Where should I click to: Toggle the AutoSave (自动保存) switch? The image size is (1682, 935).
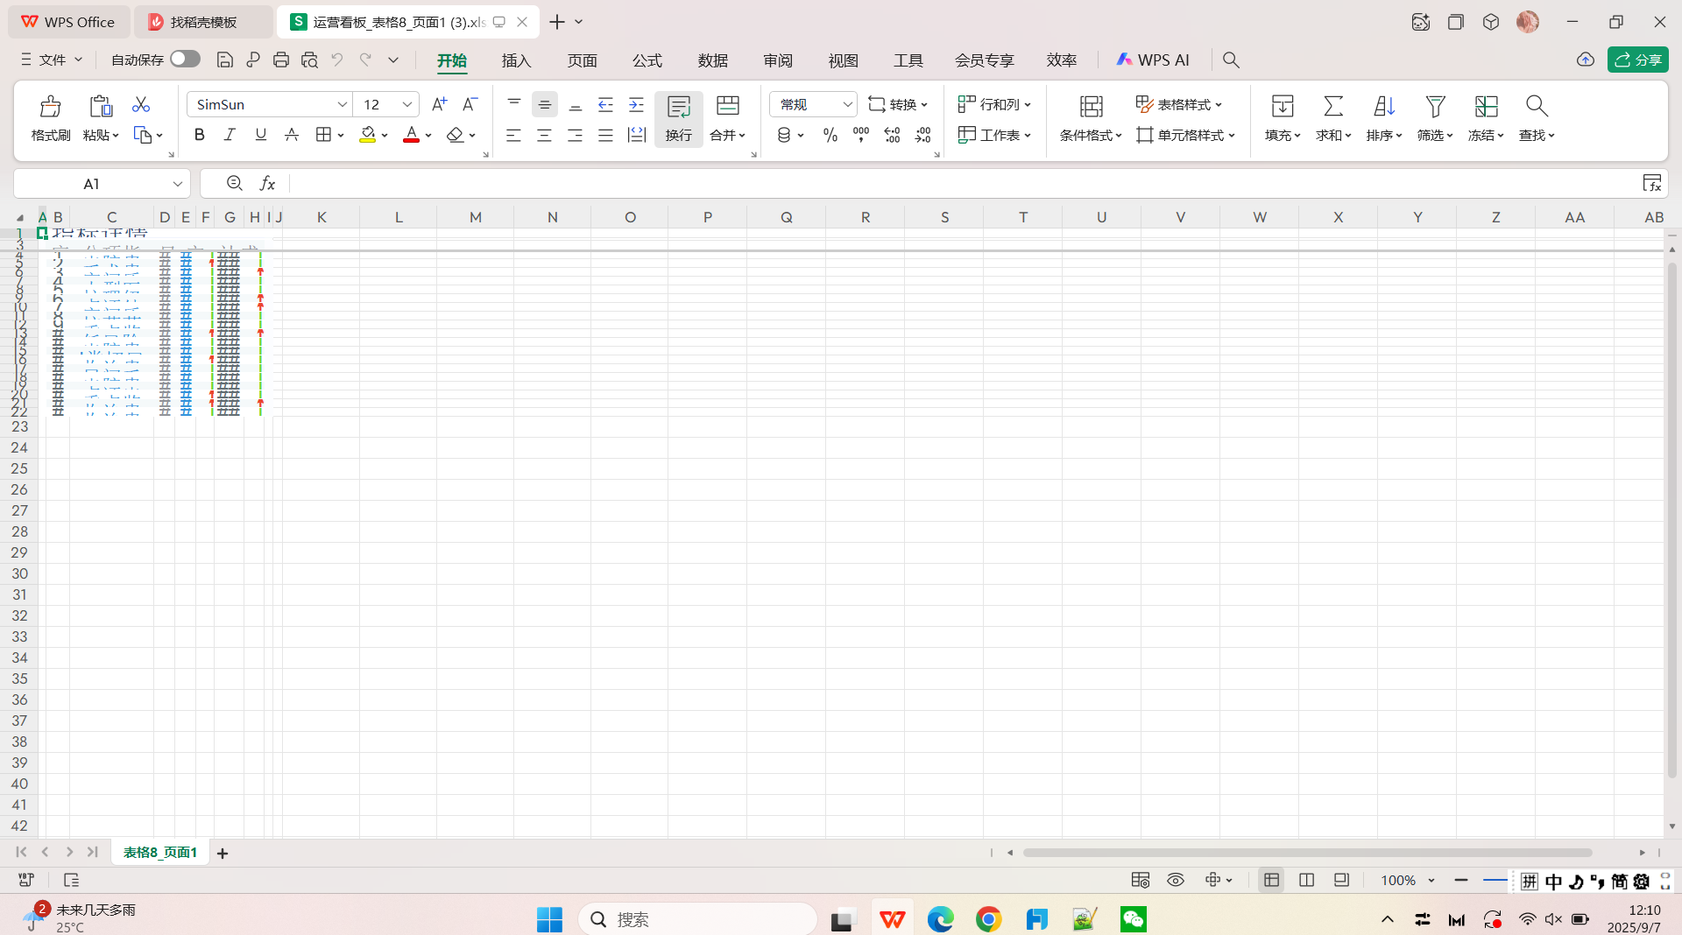coord(185,59)
